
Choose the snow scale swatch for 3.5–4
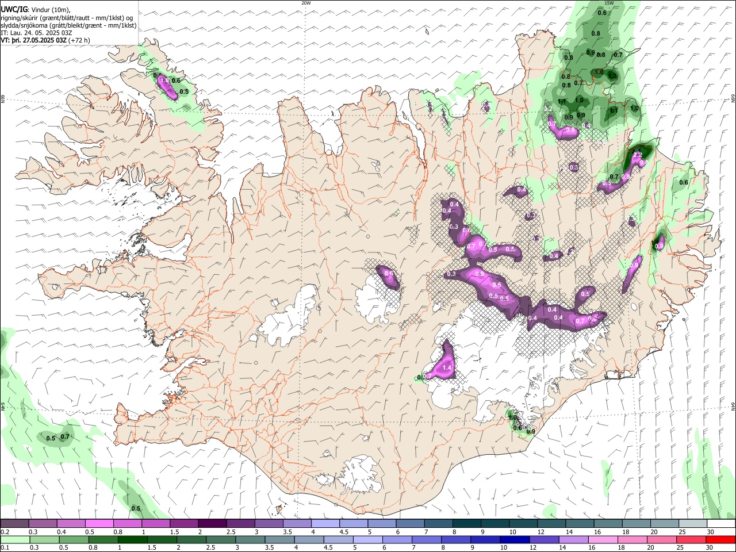[297, 524]
